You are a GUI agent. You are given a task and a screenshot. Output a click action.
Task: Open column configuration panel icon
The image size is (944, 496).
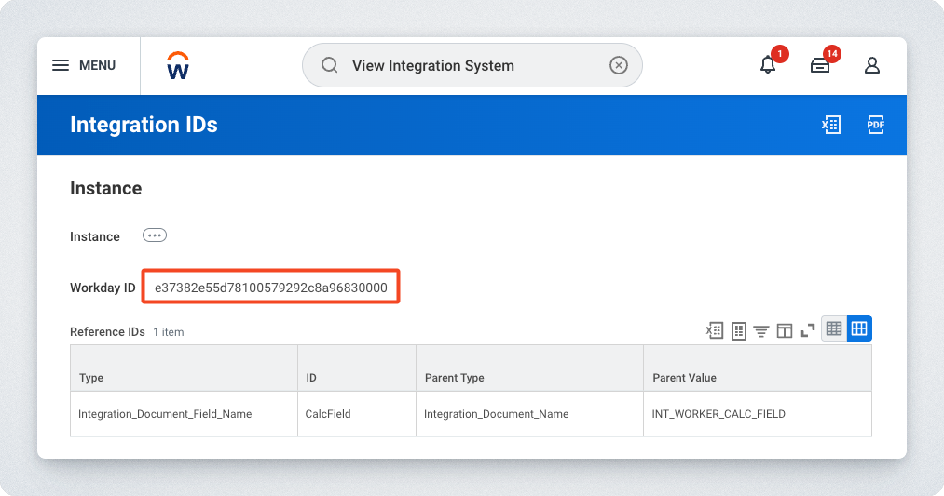(785, 329)
